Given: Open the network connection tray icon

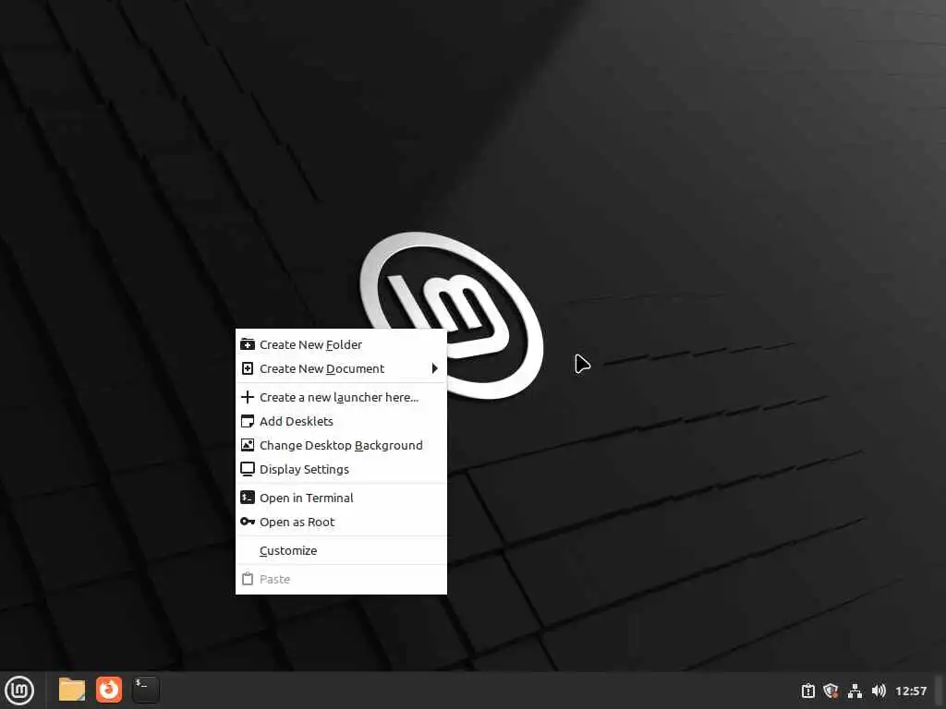Looking at the screenshot, I should pos(855,691).
